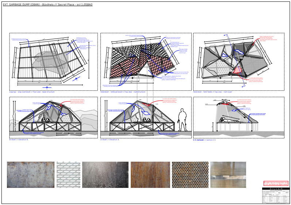Click the 'C-C metszet // section C-C' caption

[x=204, y=140]
